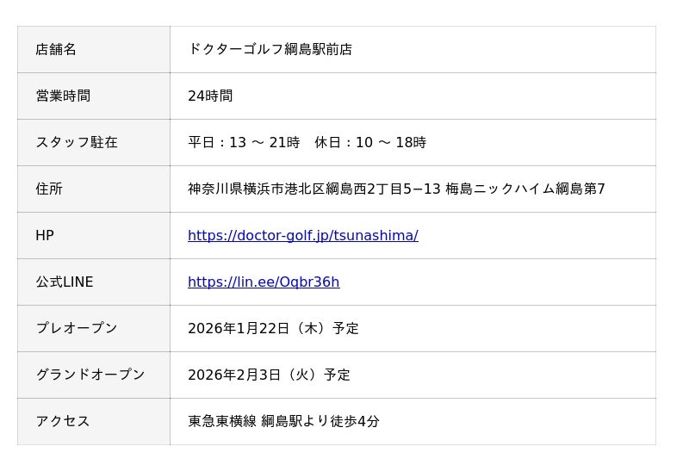Viewport: 689px width, 471px height.
Task: Click the スタッフ駐在 label cell
Action: (77, 142)
